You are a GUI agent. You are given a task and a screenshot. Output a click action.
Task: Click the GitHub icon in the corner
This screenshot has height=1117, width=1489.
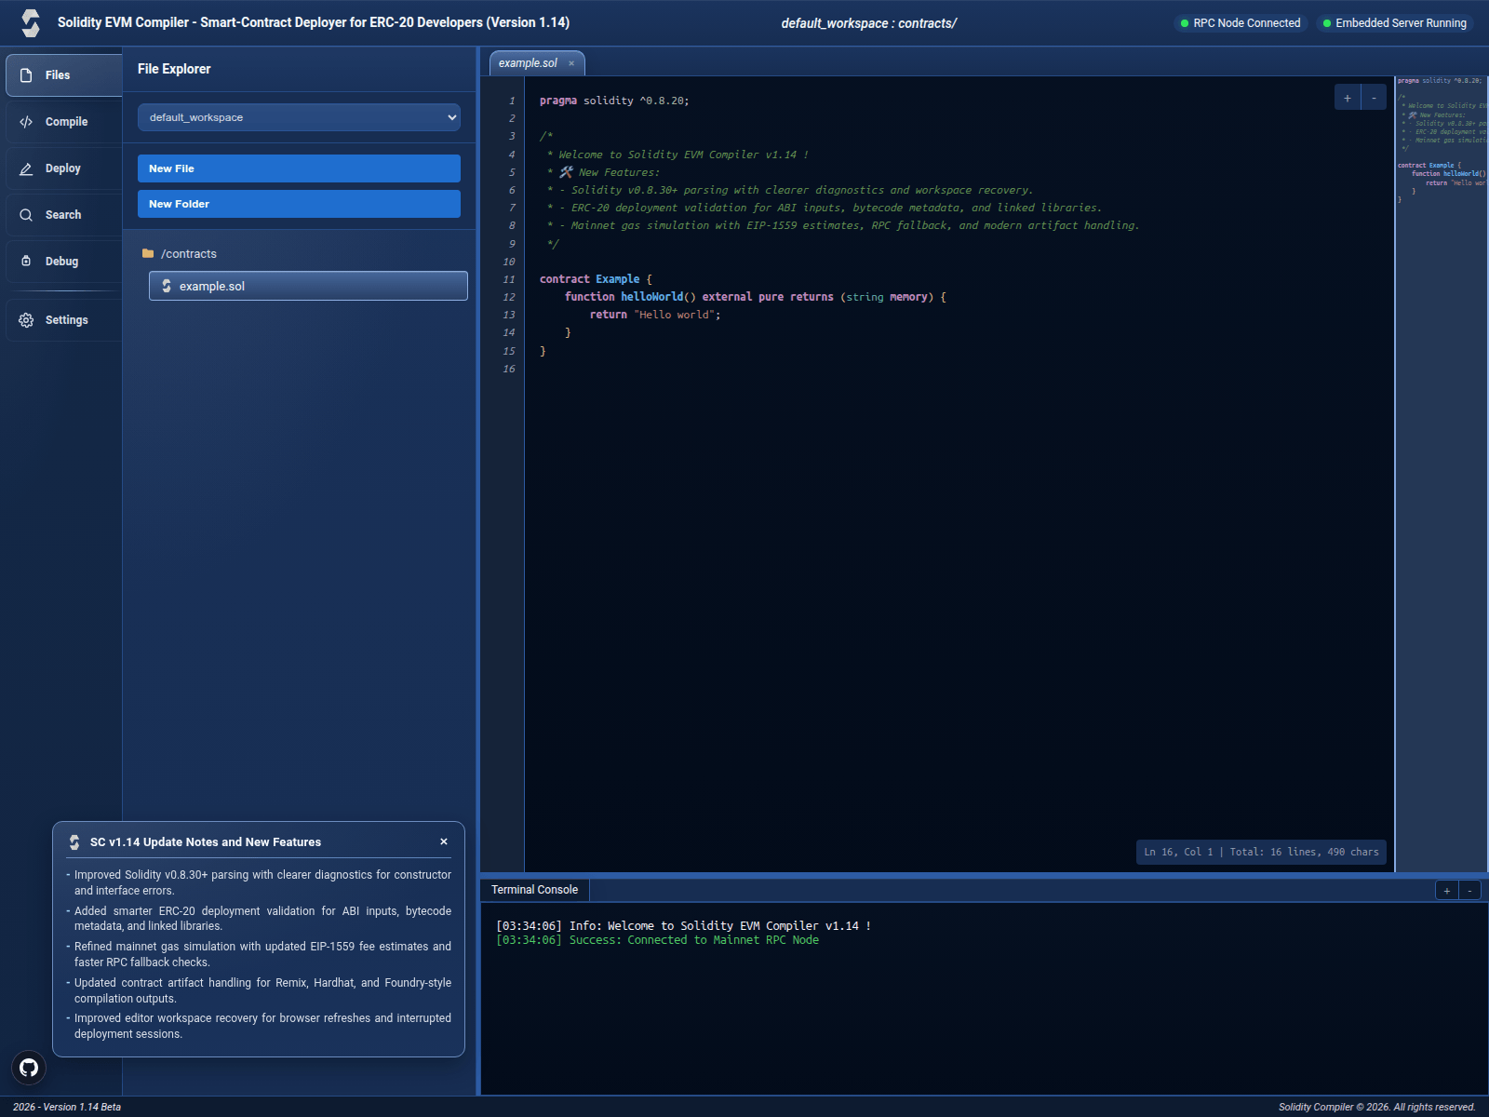coord(29,1068)
